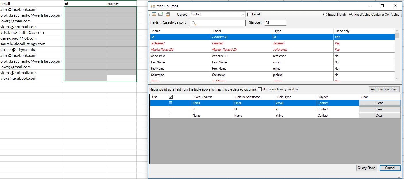404x179 pixels.
Task: Toggle Use checkbox for Name mapping row
Action: [171, 115]
